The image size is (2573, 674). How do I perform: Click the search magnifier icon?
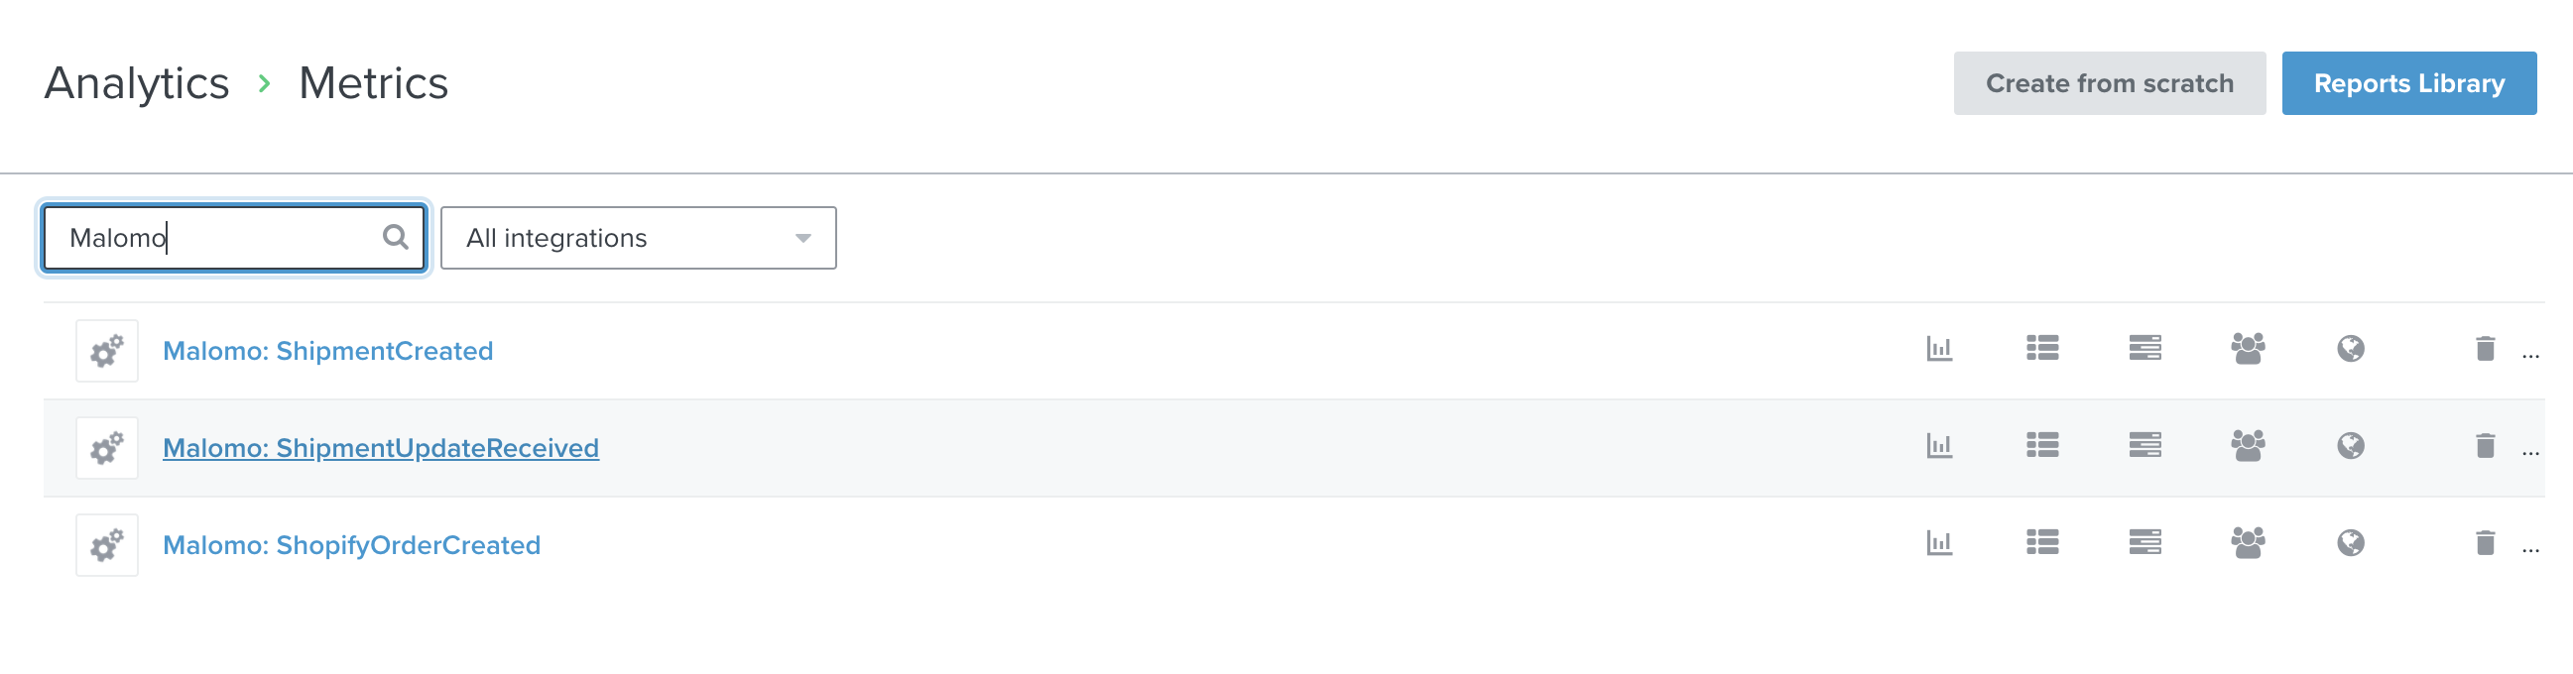tap(396, 237)
